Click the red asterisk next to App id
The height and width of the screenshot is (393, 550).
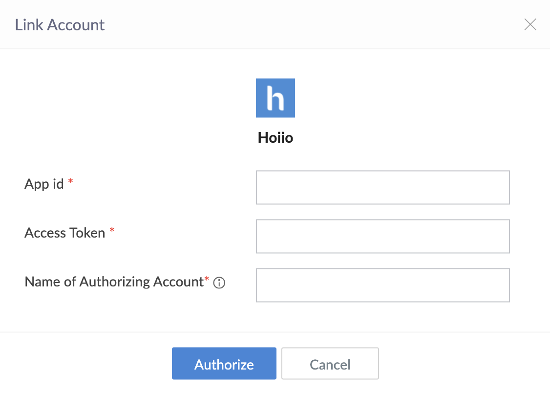[71, 182]
